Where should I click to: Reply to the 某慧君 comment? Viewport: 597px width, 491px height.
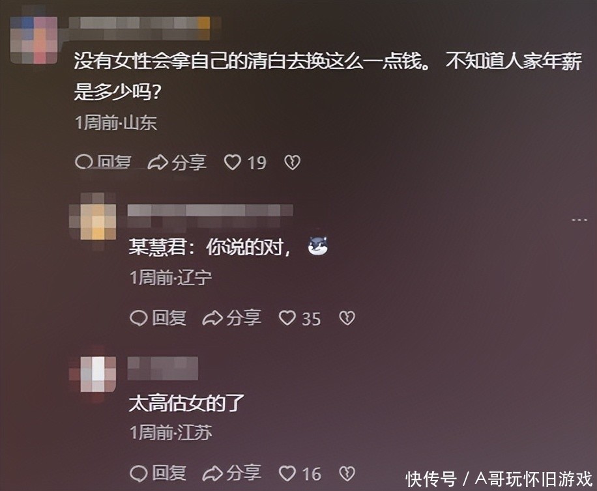click(158, 318)
